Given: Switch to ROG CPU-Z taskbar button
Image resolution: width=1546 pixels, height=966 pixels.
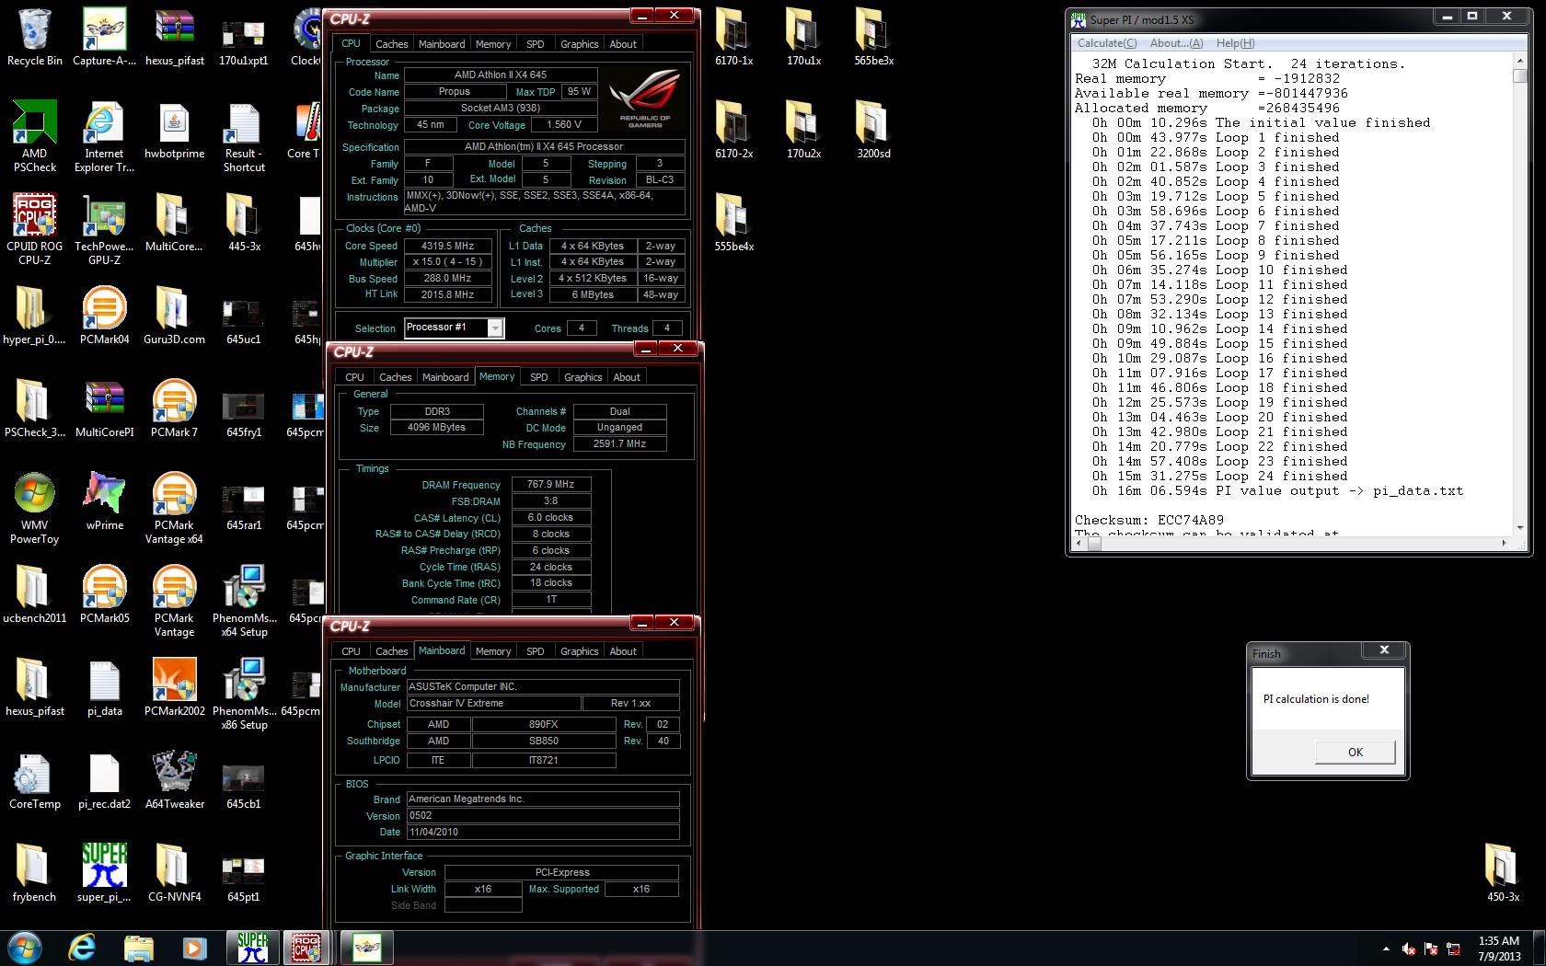Looking at the screenshot, I should [306, 948].
